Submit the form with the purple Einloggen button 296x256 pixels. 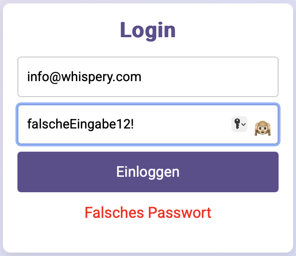pyautogui.click(x=148, y=172)
